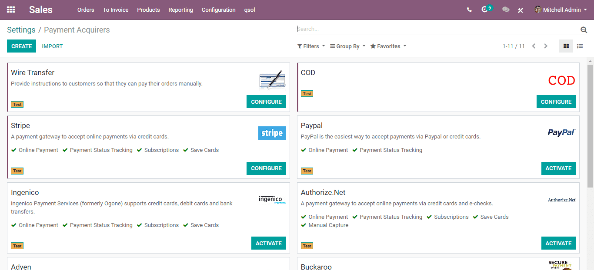
Task: Click the Stripe logo thumbnail
Action: click(x=272, y=133)
